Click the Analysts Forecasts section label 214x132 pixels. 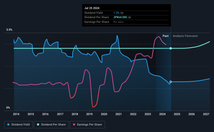[x=185, y=36]
